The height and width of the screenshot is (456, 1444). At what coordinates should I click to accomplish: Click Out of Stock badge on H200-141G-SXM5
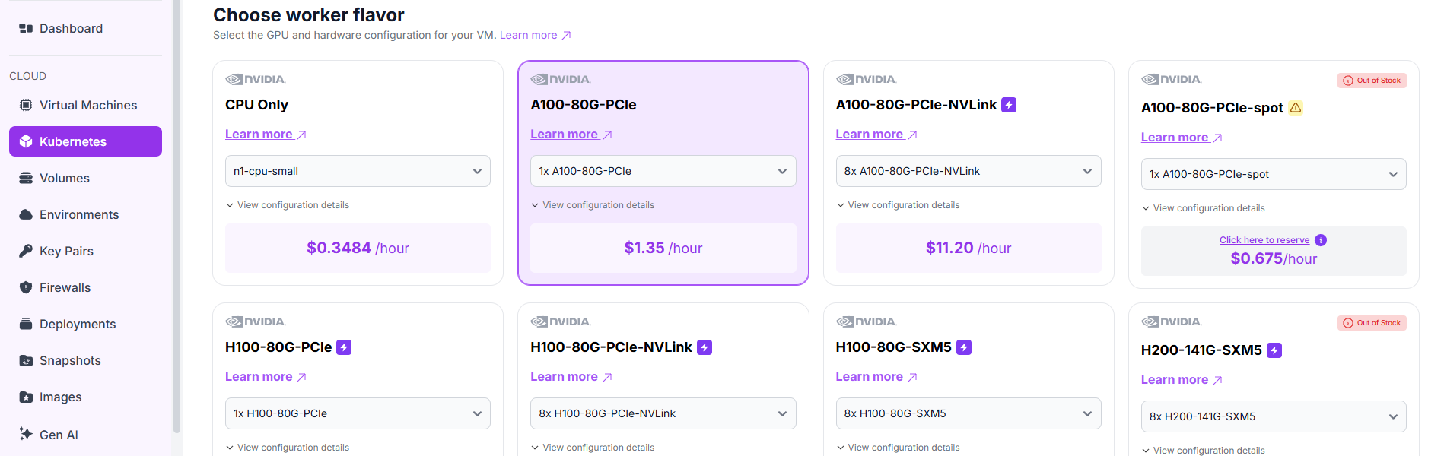pos(1372,323)
